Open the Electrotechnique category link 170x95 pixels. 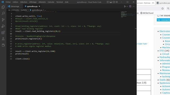tap(165, 31)
